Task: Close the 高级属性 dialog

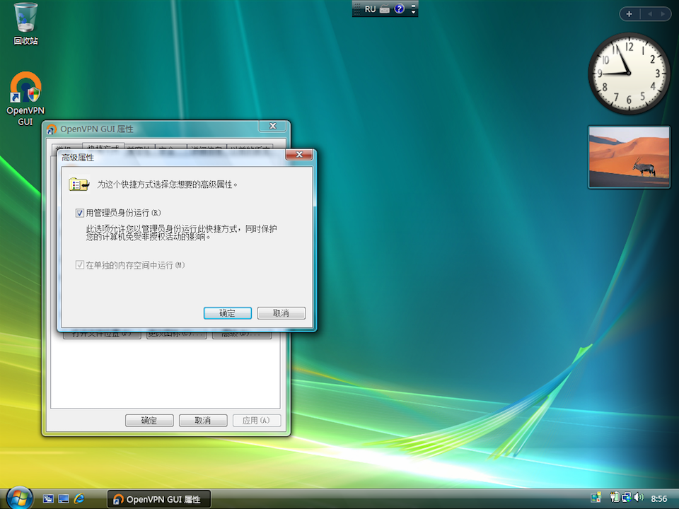Action: [298, 155]
